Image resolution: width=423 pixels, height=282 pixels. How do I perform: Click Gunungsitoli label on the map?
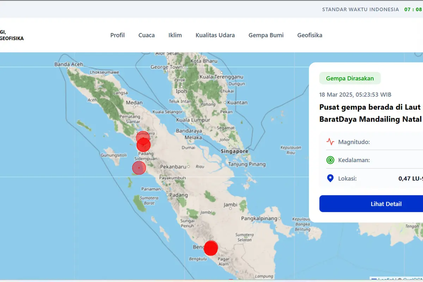tap(114, 155)
